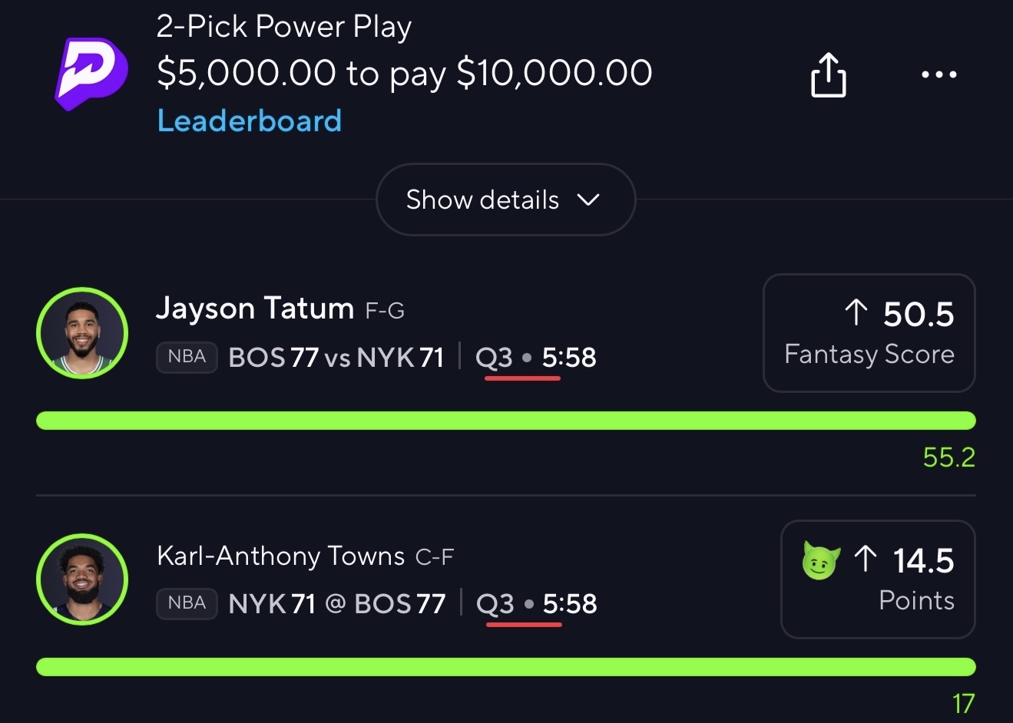Tap the Karl-Anthony Towns player name
Viewport: 1013px width, 723px height.
click(280, 556)
